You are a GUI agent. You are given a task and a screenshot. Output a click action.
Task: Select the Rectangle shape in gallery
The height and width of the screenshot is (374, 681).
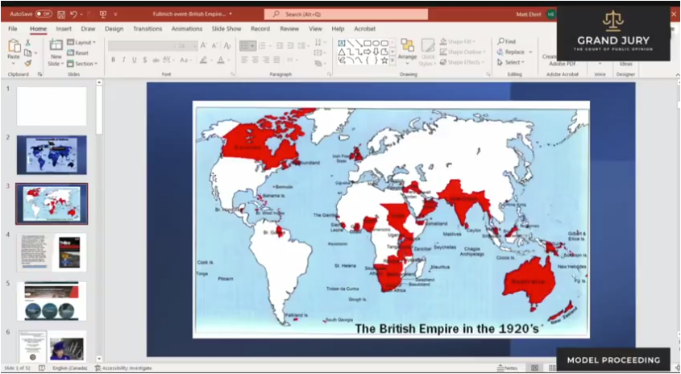point(367,43)
